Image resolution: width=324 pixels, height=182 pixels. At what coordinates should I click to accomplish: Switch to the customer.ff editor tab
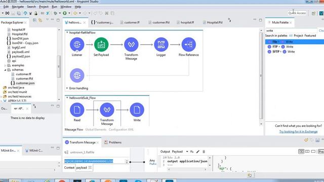[130, 22]
